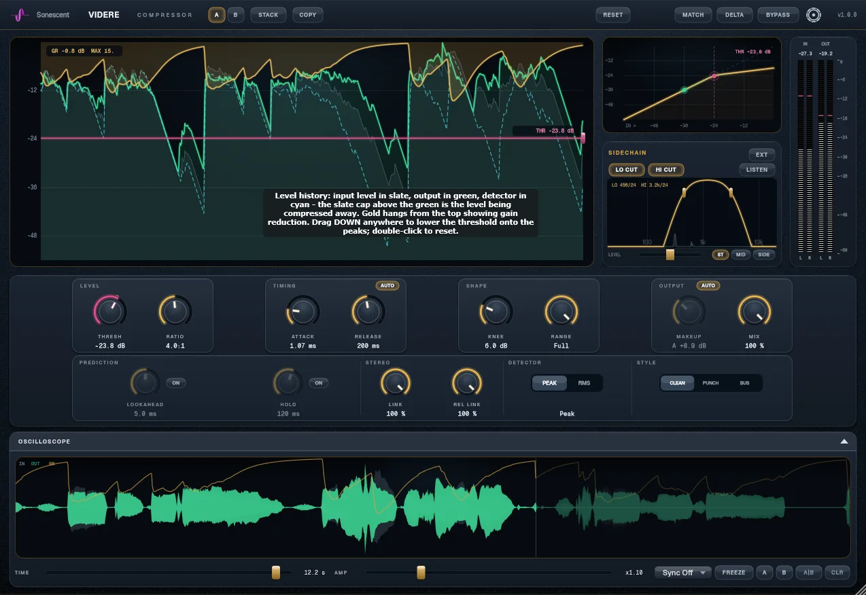Click the ATTACK knob

pyautogui.click(x=302, y=311)
